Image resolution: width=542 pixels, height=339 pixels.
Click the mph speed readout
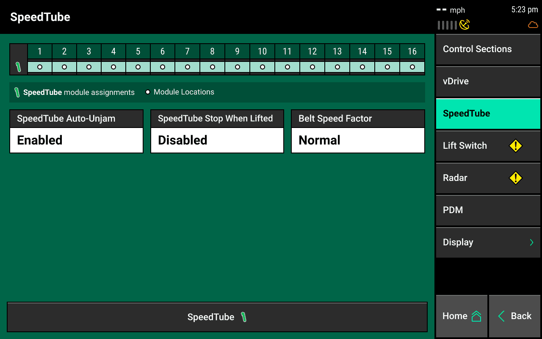click(451, 10)
